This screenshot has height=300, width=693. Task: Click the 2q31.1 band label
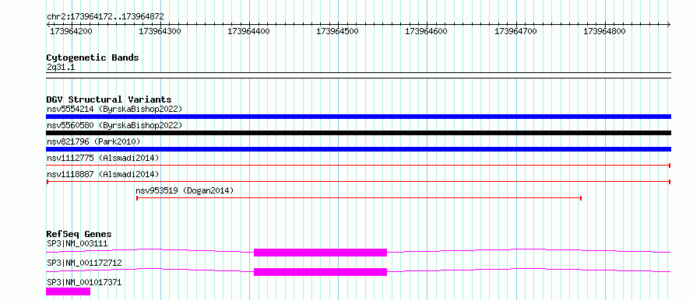click(61, 67)
